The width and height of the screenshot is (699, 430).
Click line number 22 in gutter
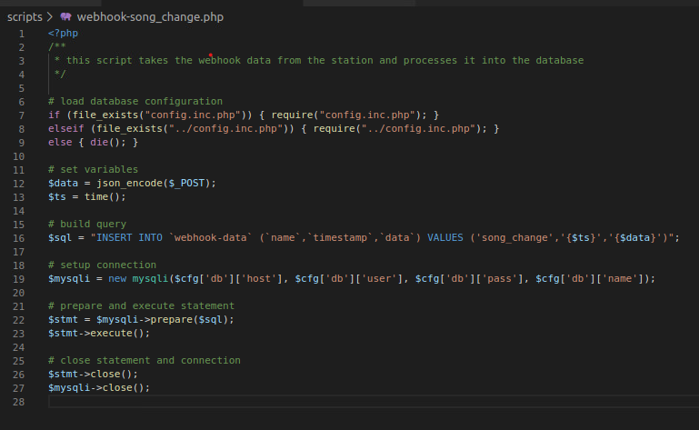pos(19,320)
